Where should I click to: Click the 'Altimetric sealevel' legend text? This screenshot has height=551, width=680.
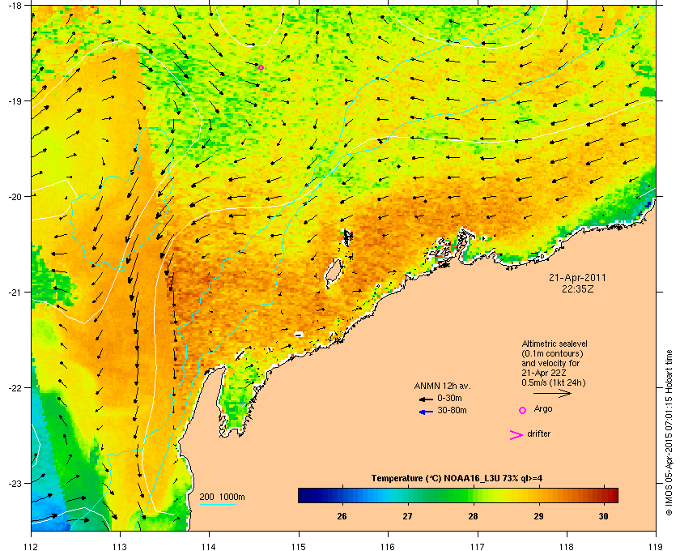pyautogui.click(x=555, y=344)
